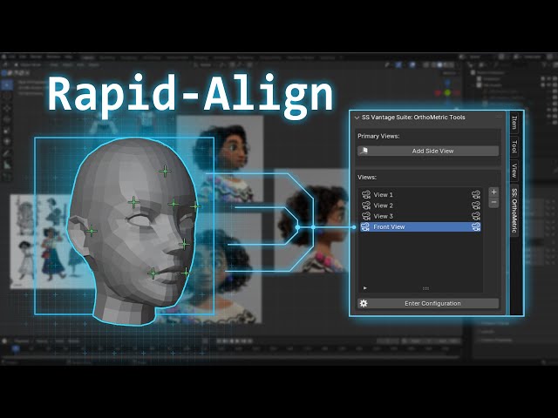Click the Views list resize grip dots
The width and height of the screenshot is (558, 418).
425,288
